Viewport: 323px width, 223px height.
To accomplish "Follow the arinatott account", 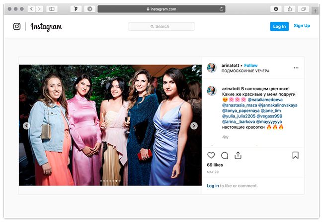I will click(x=251, y=65).
